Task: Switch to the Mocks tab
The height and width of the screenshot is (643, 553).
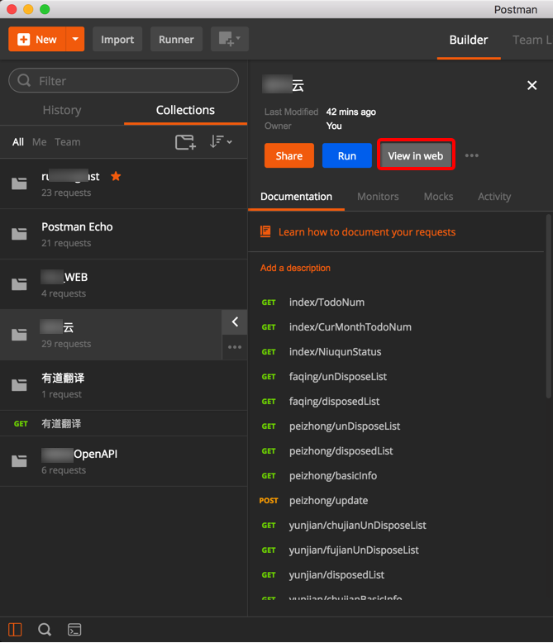Action: click(439, 197)
